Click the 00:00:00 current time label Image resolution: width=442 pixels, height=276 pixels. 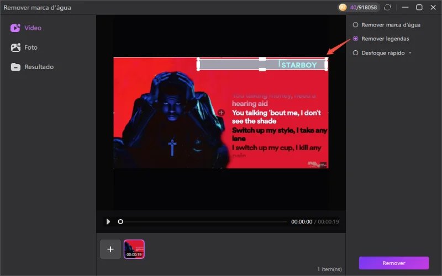click(x=302, y=222)
